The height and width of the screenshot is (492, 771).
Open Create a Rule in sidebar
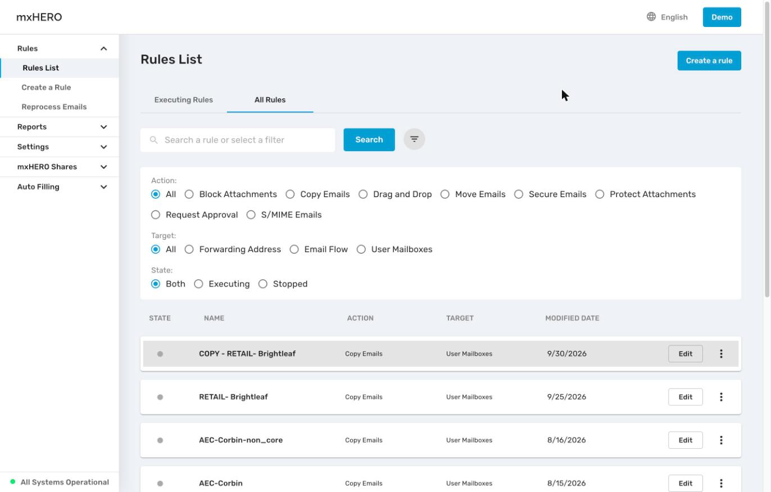coord(46,88)
